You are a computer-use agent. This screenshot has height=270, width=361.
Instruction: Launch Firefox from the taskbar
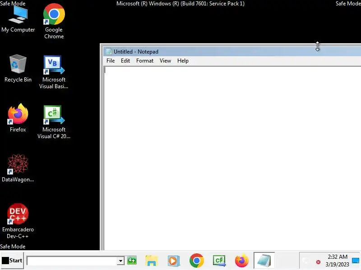[x=242, y=261]
